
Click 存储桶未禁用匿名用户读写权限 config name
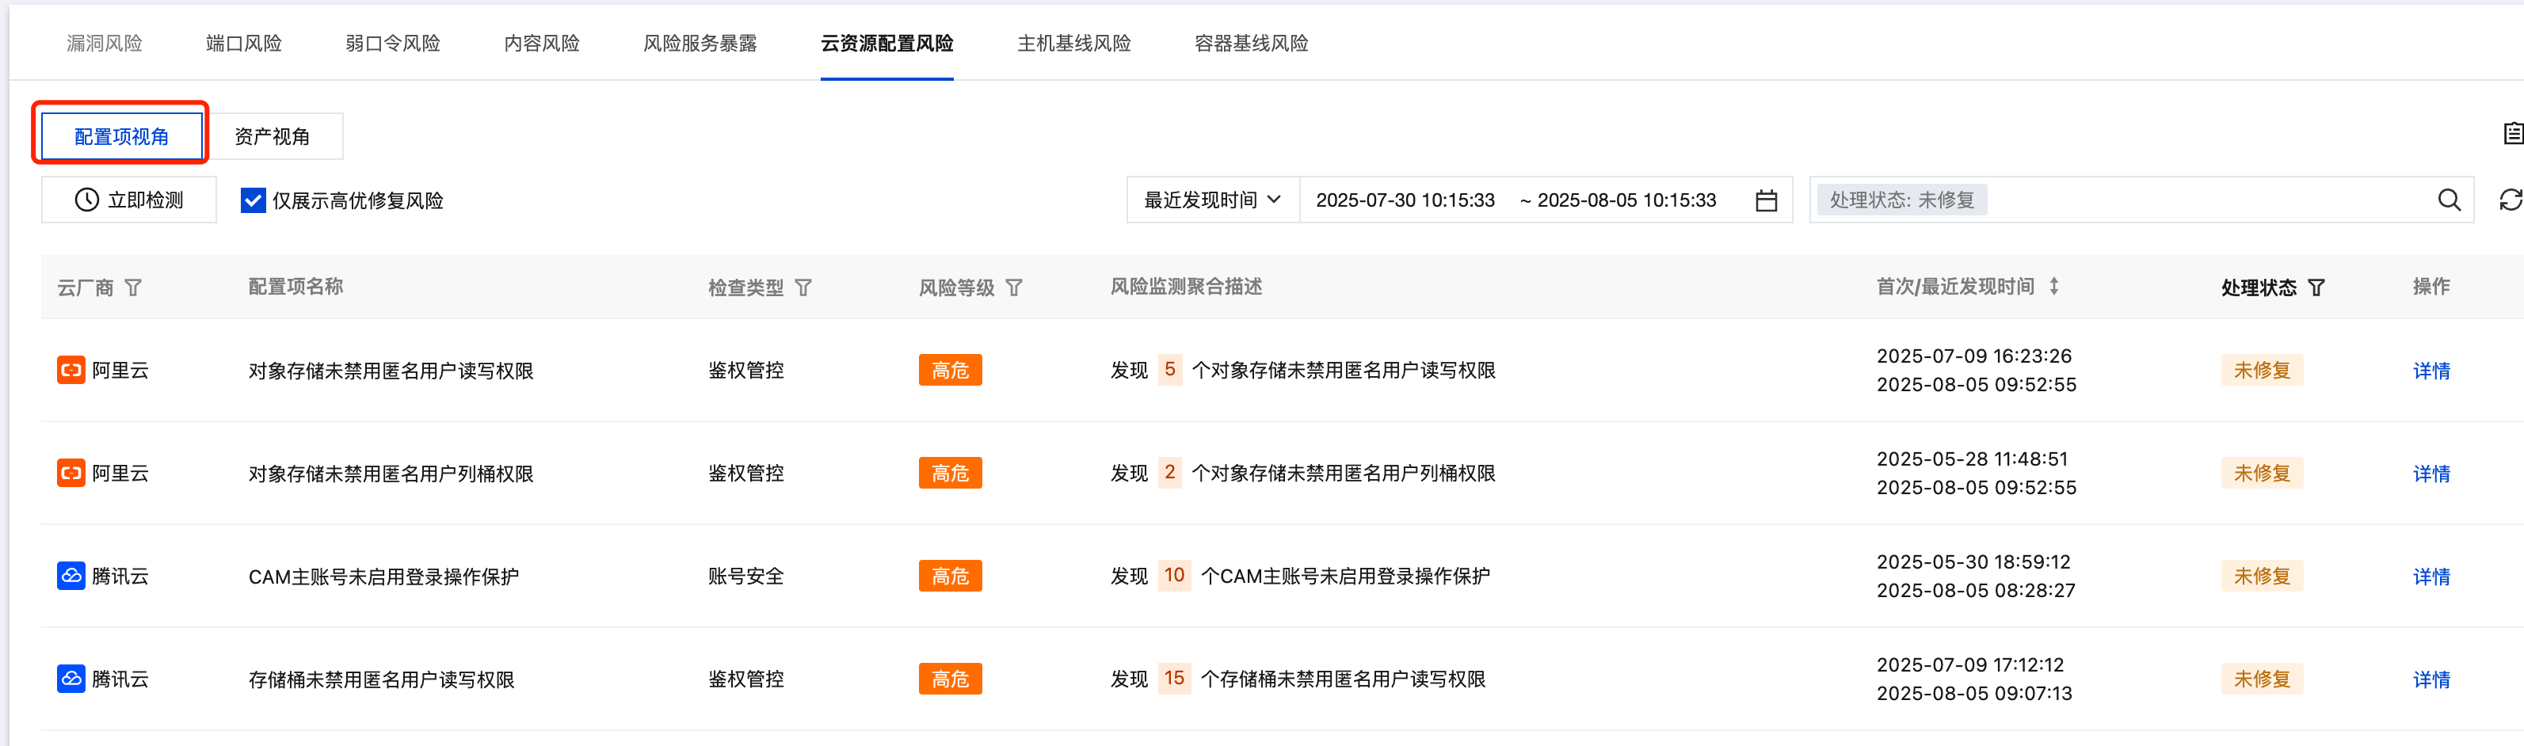[x=381, y=679]
